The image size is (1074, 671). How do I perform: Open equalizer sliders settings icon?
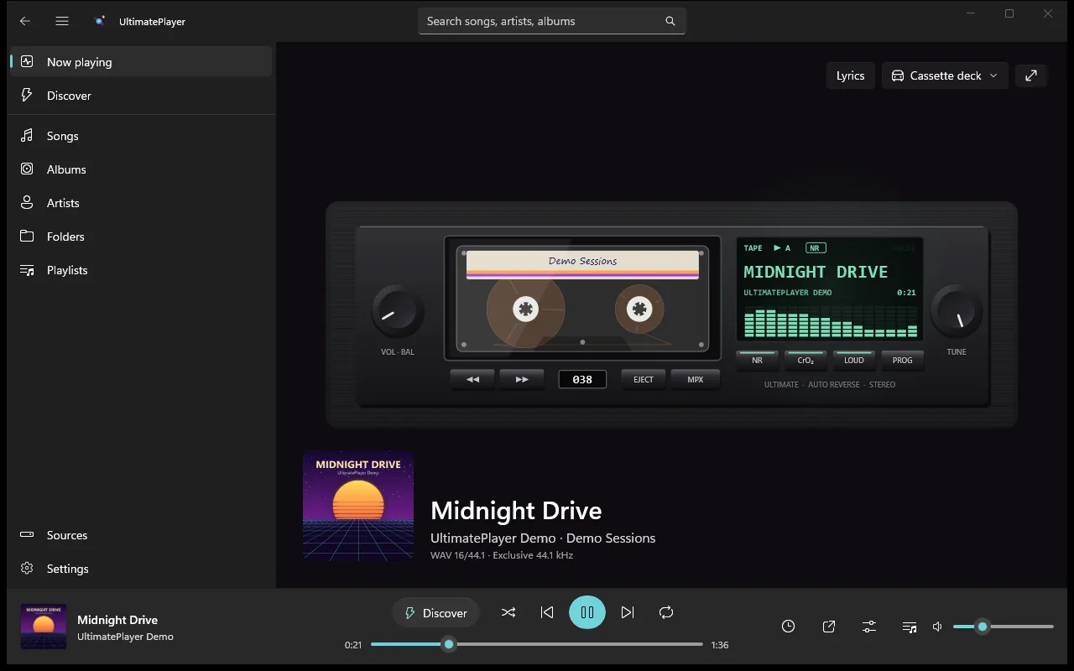pos(869,627)
